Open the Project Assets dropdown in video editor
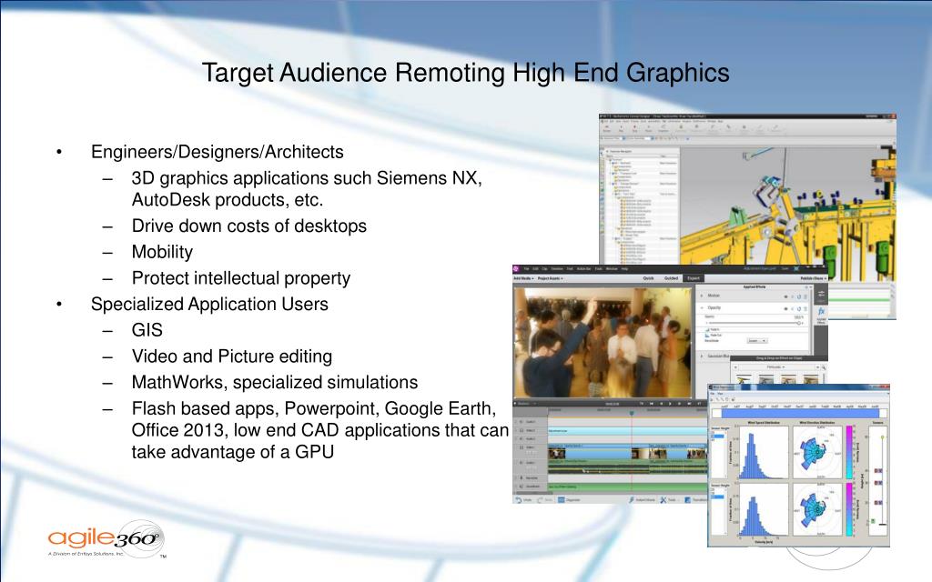Viewport: 932px width, 582px height. [x=550, y=278]
